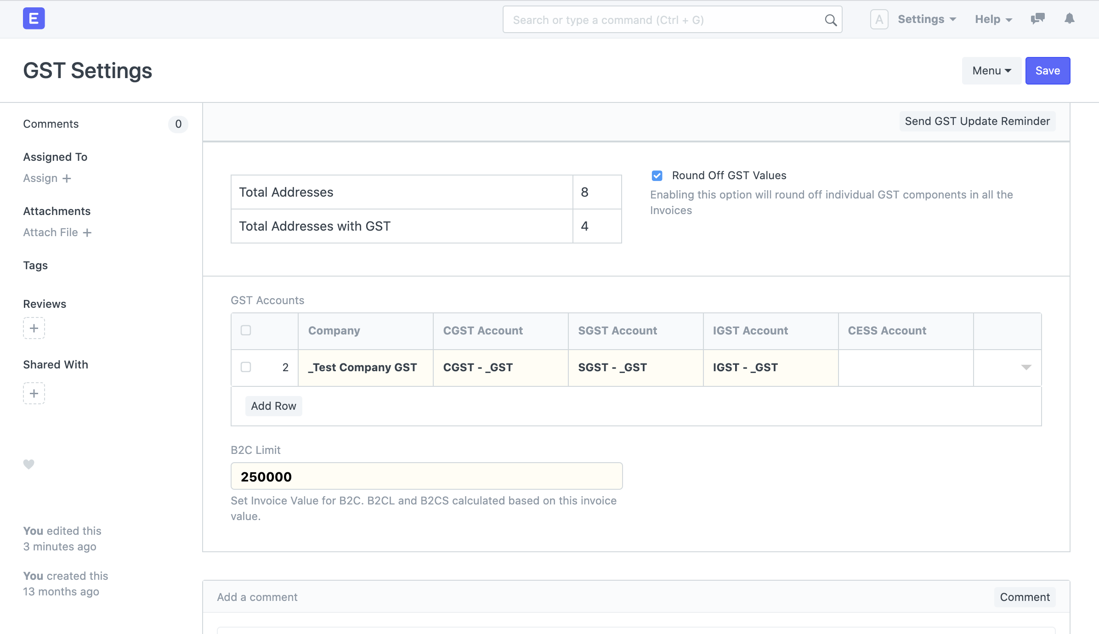Open the notifications bell icon
The image size is (1099, 634).
[1070, 19]
